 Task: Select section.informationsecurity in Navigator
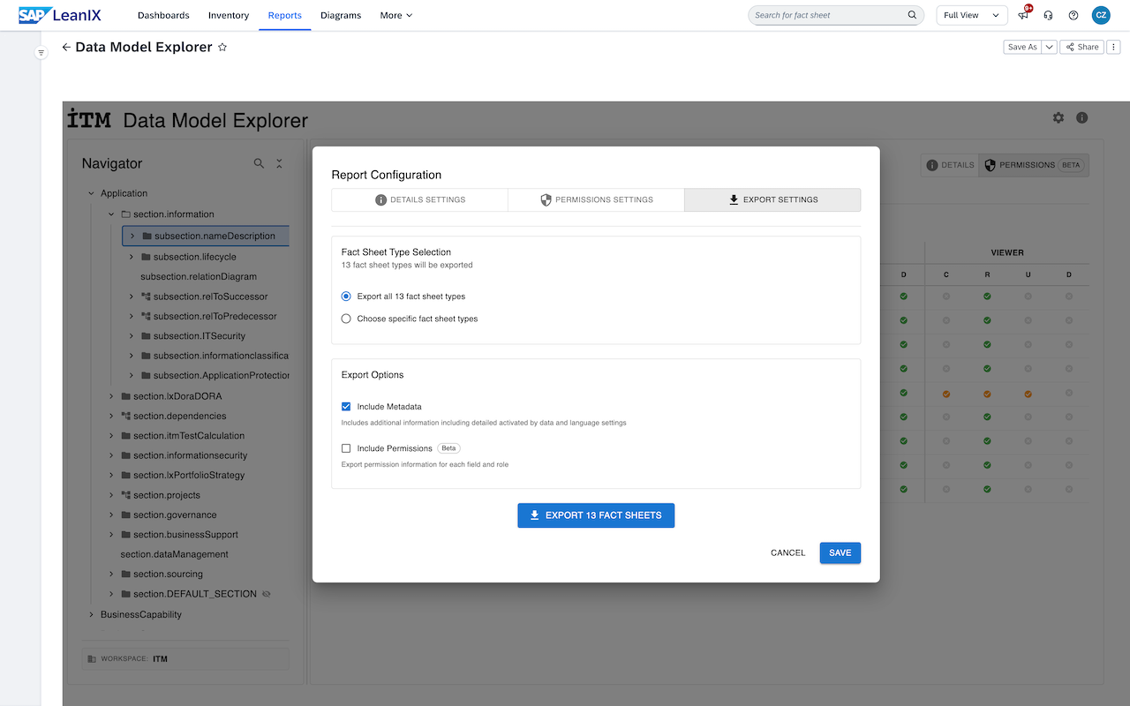click(x=190, y=455)
